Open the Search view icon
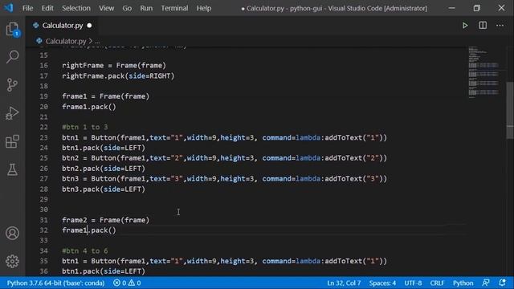This screenshot has width=514, height=289. pyautogui.click(x=13, y=57)
